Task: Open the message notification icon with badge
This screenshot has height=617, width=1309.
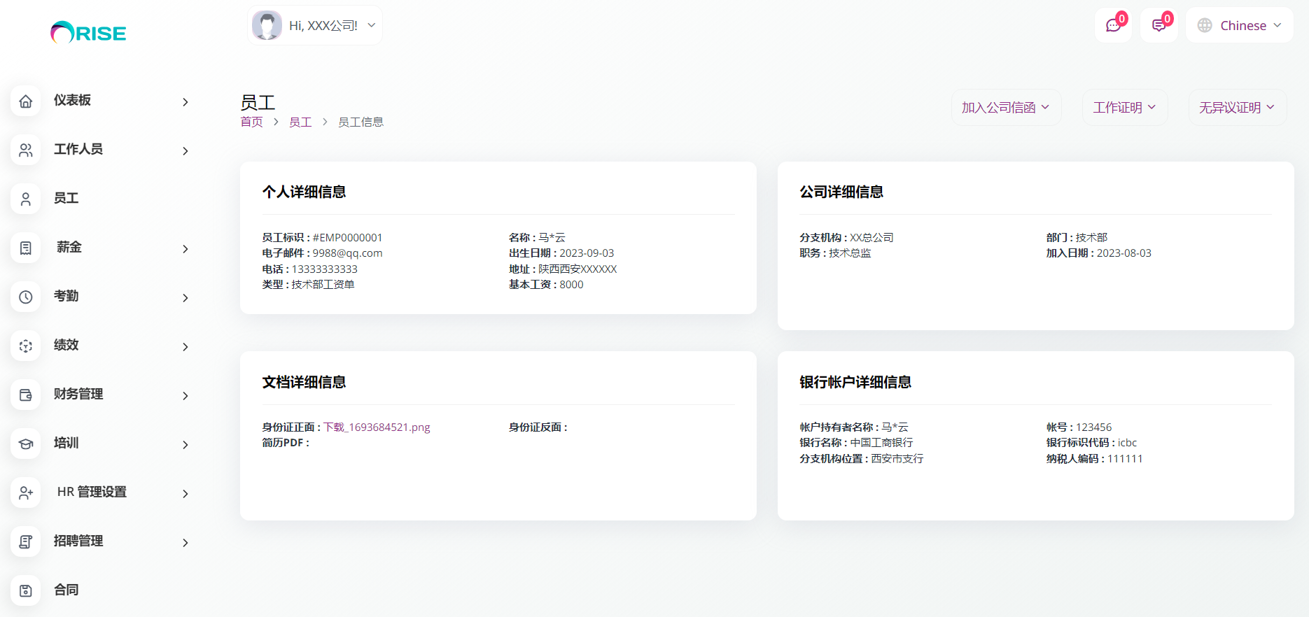Action: click(x=1158, y=26)
